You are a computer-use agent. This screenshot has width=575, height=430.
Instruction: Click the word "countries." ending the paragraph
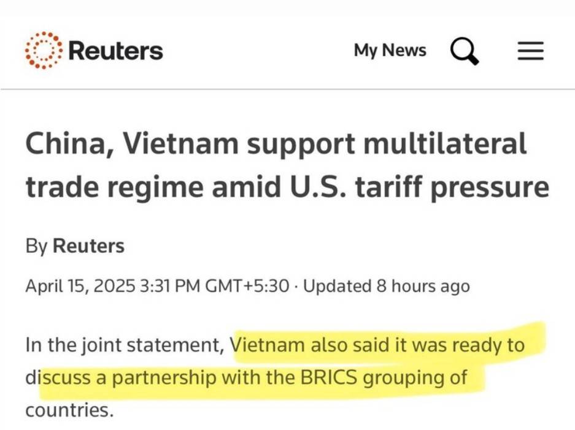pyautogui.click(x=70, y=410)
